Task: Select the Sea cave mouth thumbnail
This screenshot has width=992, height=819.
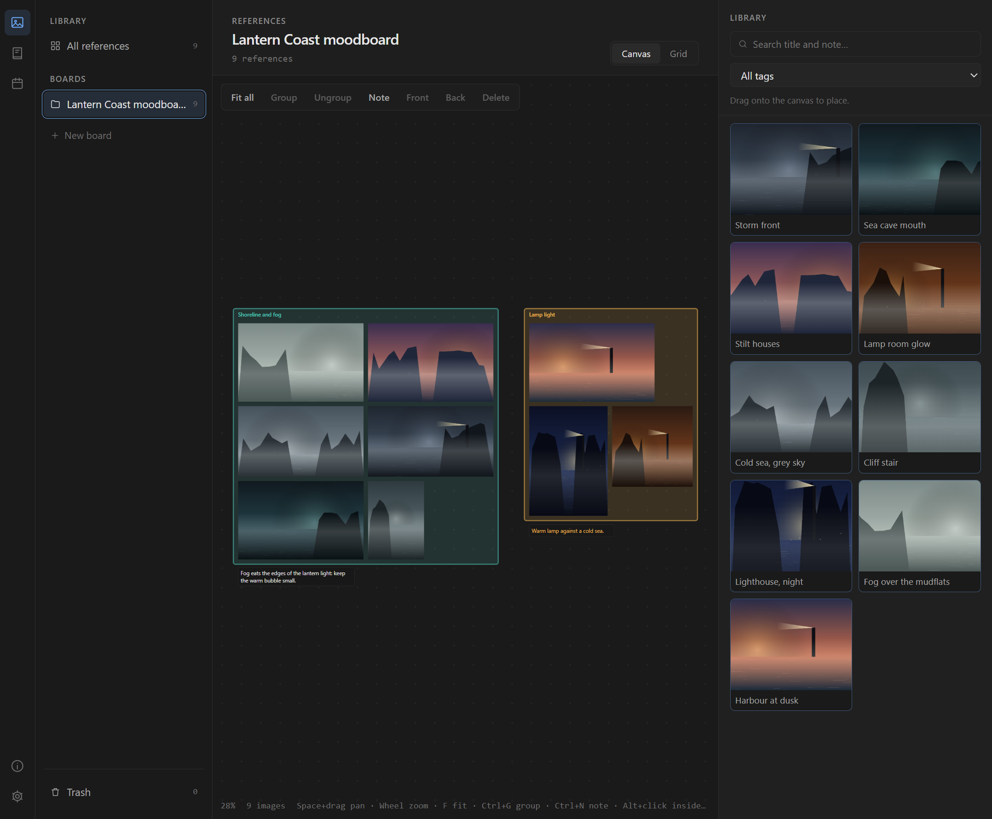Action: (x=919, y=179)
